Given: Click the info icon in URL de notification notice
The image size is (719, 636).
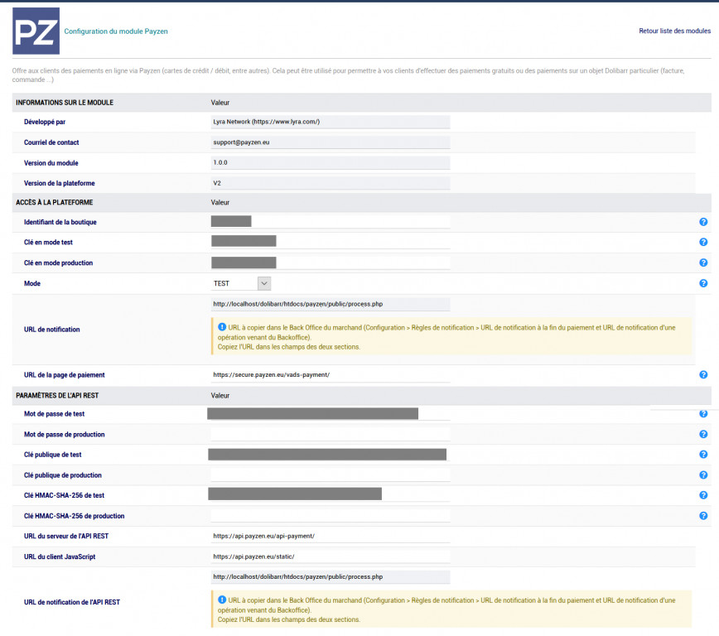Looking at the screenshot, I should 222,327.
